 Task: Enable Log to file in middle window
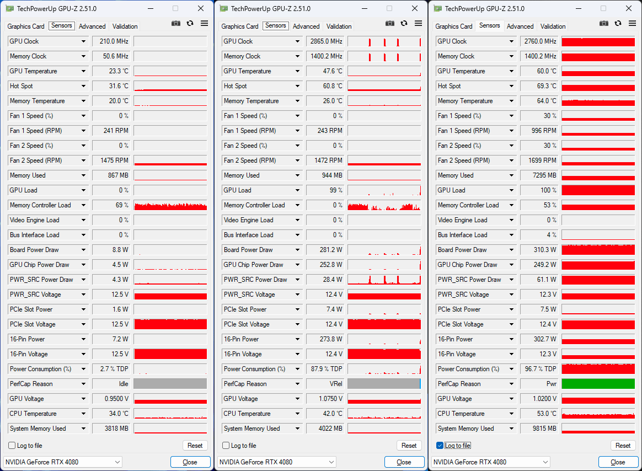click(x=226, y=445)
